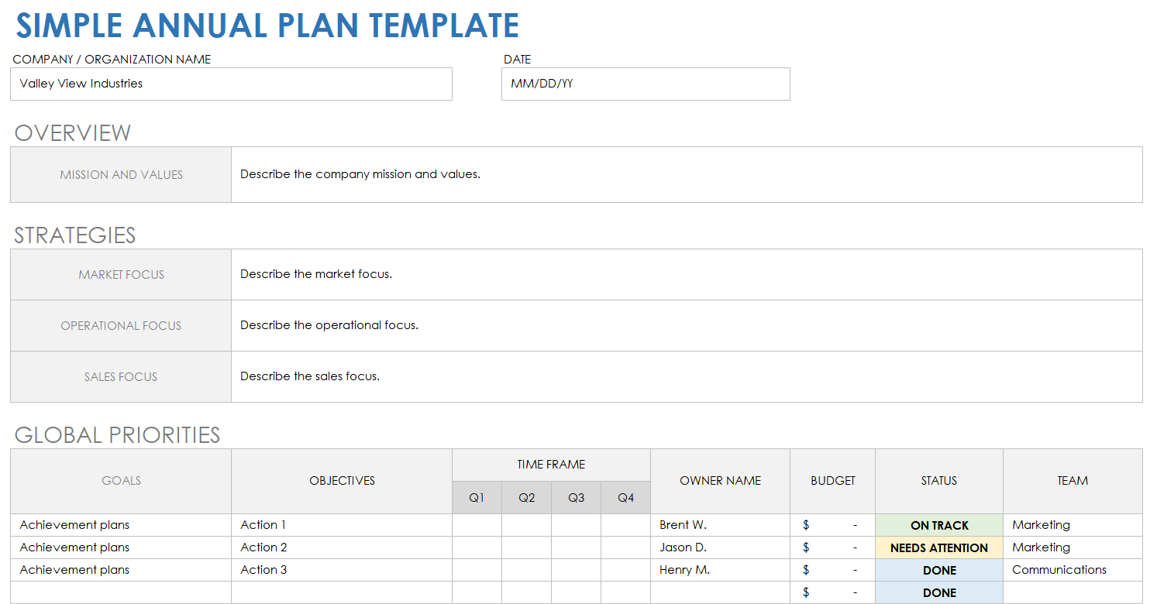Click the Henry M. owner cell

pyautogui.click(x=720, y=570)
